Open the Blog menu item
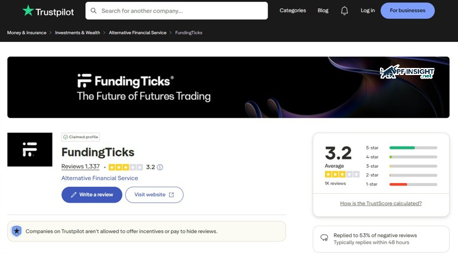Screen dimensions: 458x254 (323, 11)
